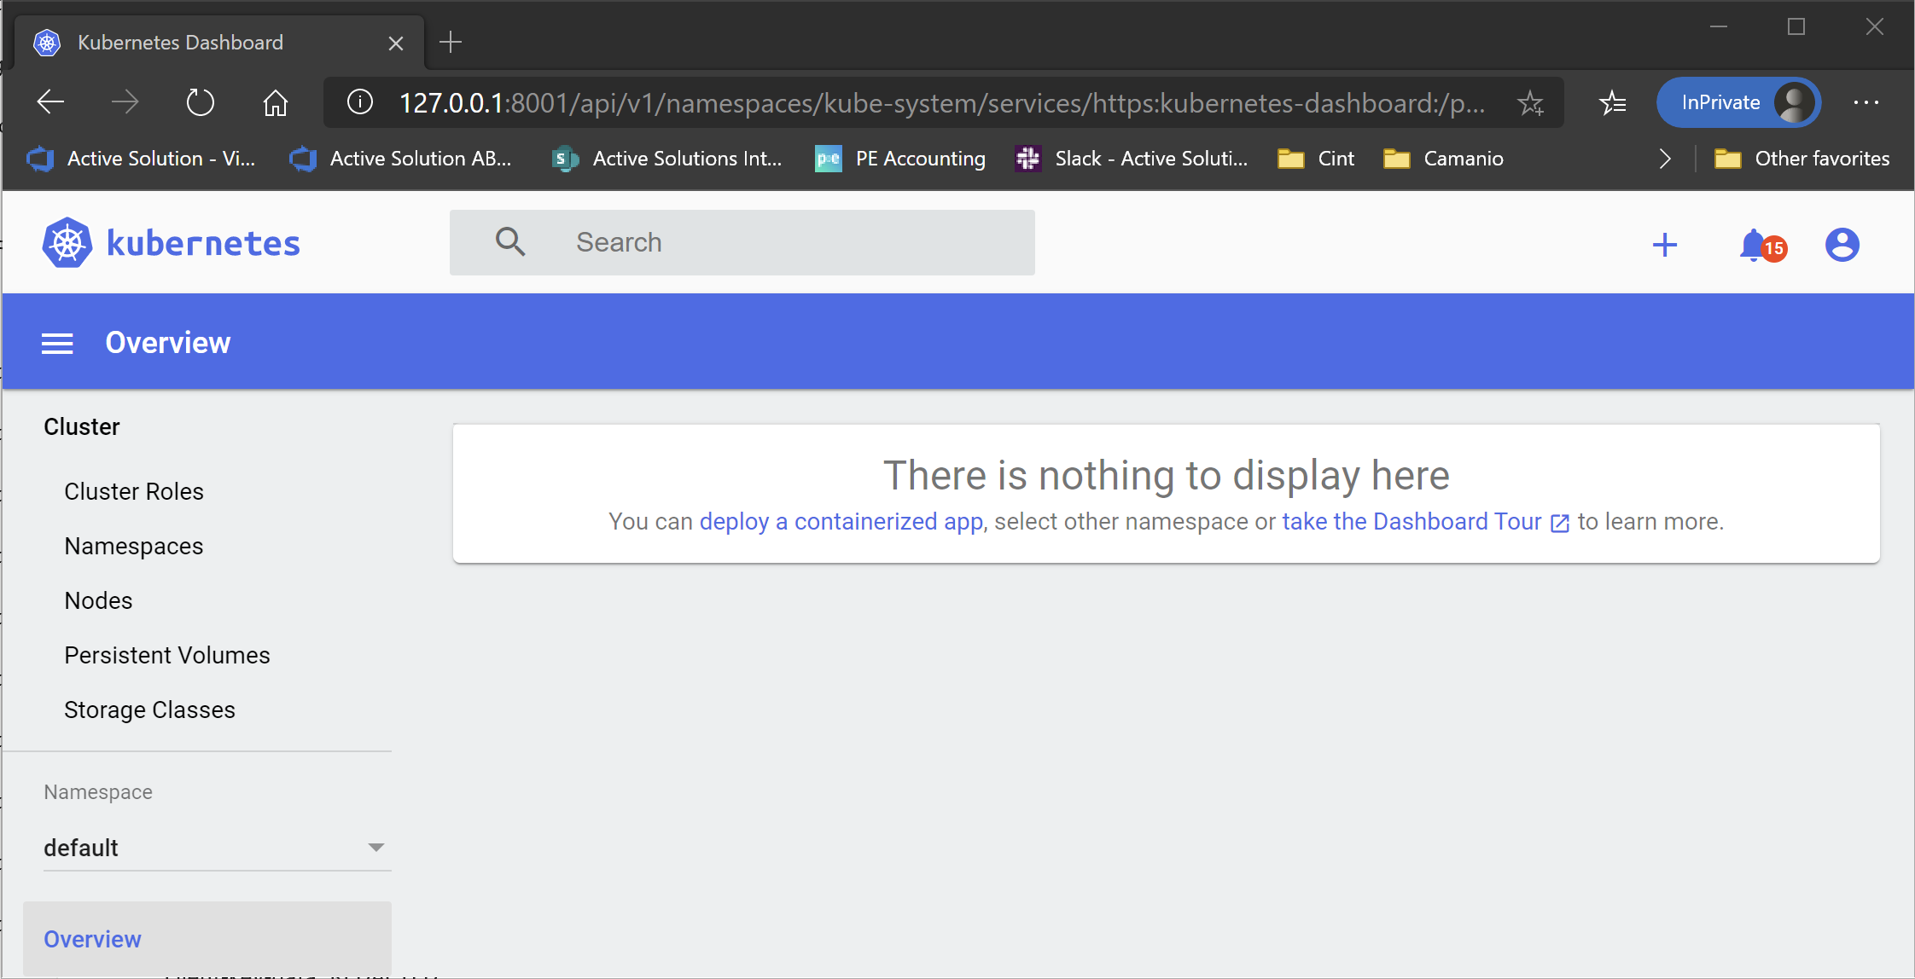
Task: Click into the Search field
Action: [742, 242]
